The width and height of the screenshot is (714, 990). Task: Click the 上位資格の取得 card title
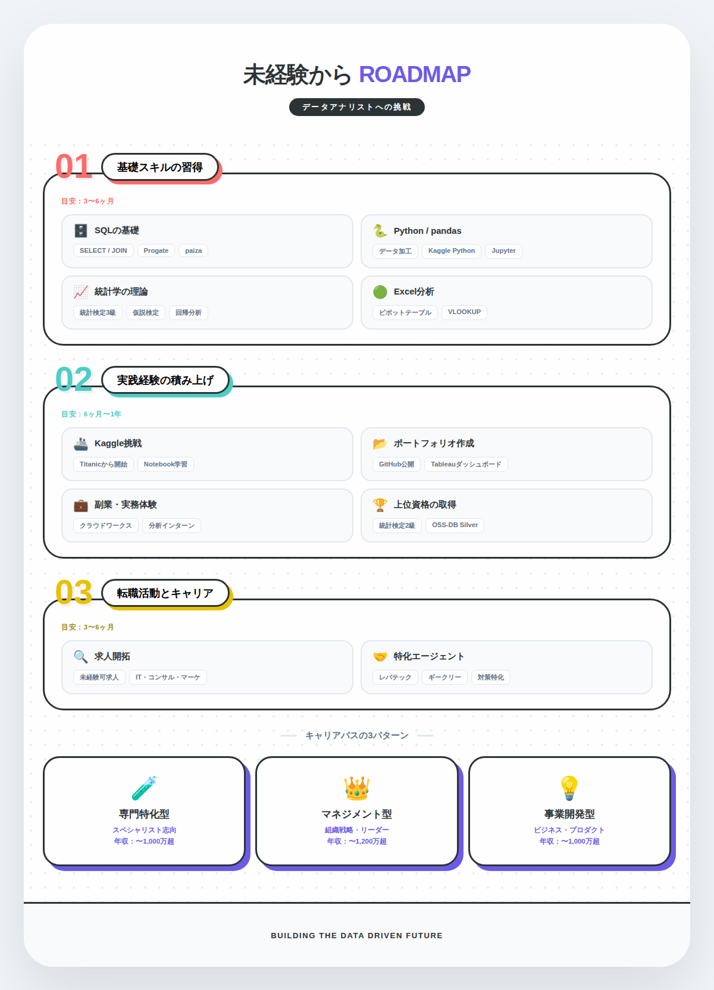pos(425,505)
